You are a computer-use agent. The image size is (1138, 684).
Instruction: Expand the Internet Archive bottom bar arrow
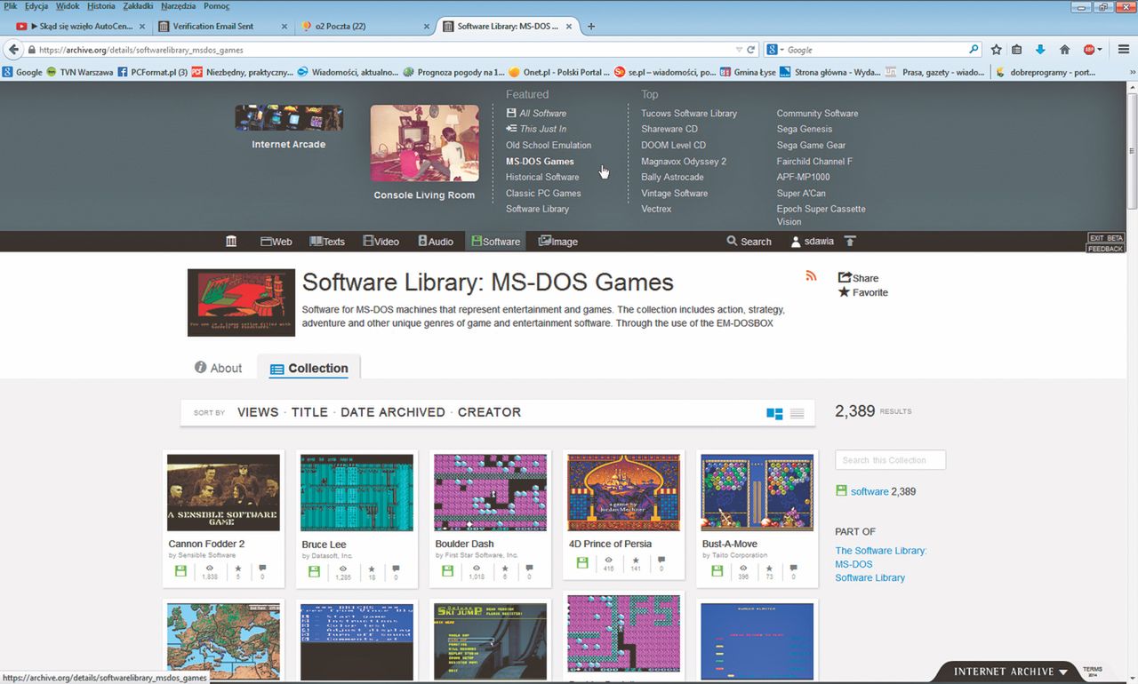point(1062,672)
